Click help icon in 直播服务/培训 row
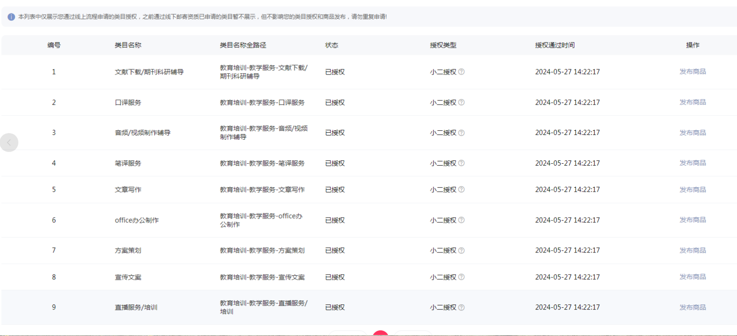Viewport: 737px width, 336px height. tap(461, 308)
